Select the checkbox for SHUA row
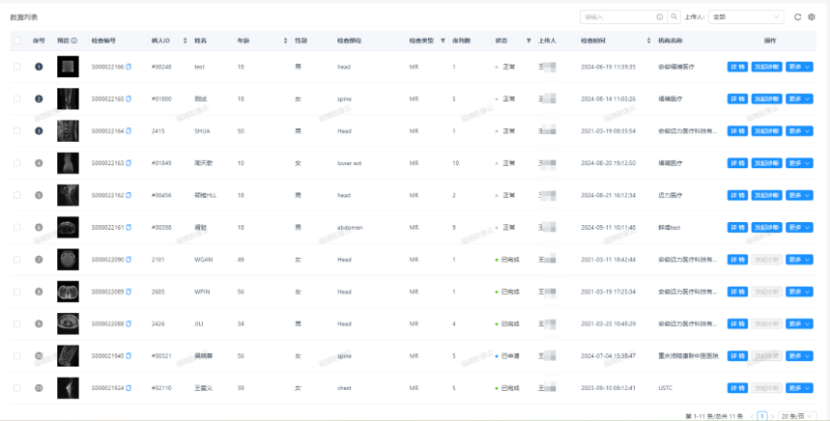The height and width of the screenshot is (421, 830). point(17,130)
